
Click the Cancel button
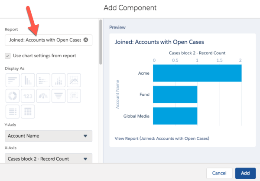219,173
